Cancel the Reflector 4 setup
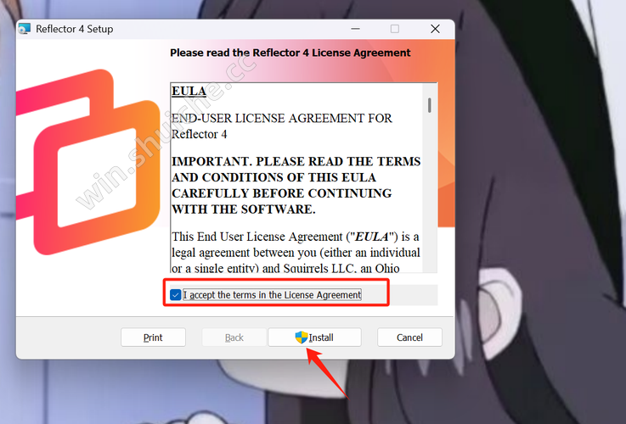Screen dimensions: 626x424 click(x=409, y=338)
